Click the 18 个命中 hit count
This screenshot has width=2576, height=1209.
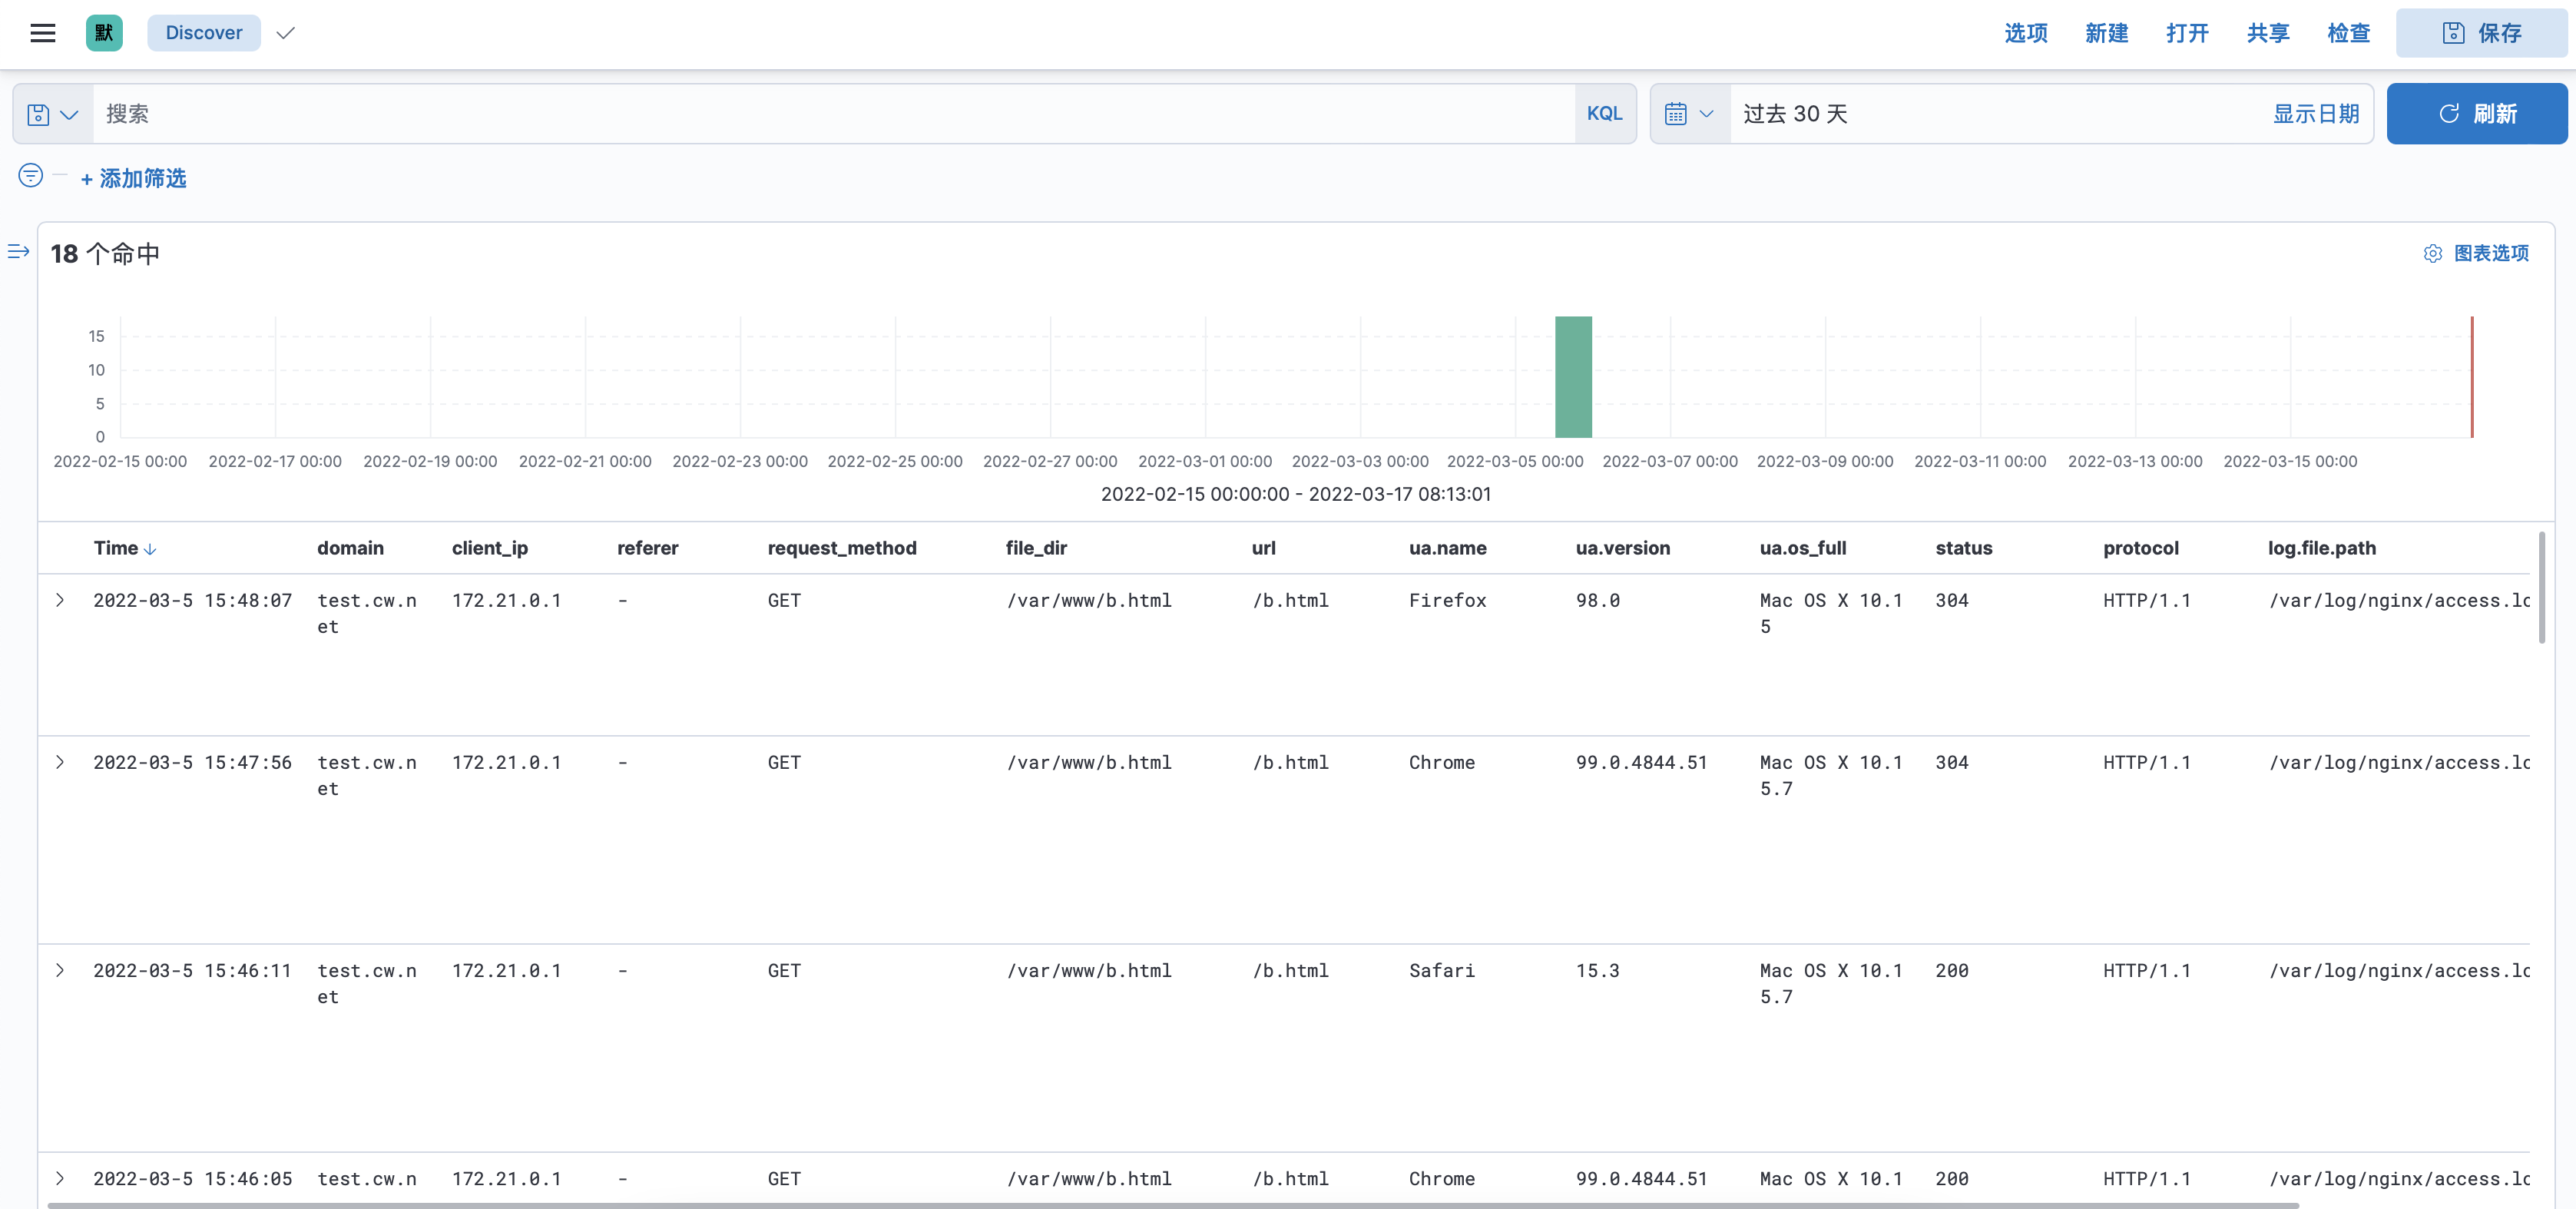(x=105, y=254)
